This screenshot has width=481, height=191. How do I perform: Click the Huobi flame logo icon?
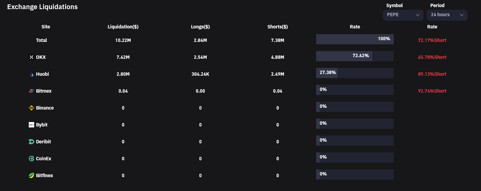[31, 74]
